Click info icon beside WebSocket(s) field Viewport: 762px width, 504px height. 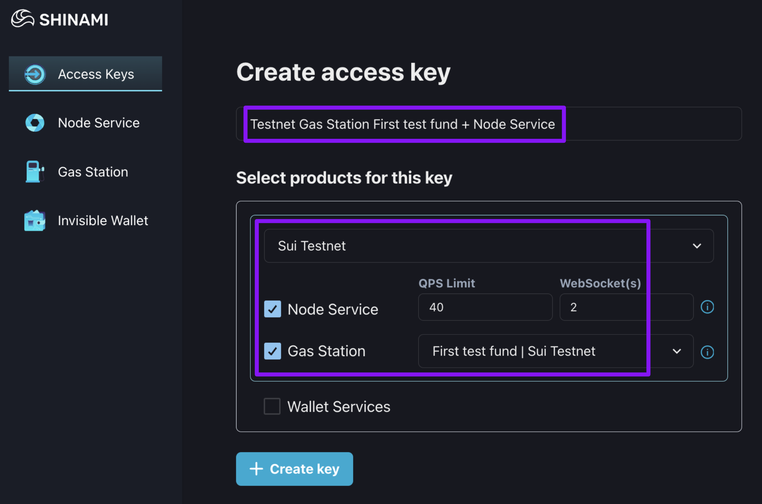[707, 307]
